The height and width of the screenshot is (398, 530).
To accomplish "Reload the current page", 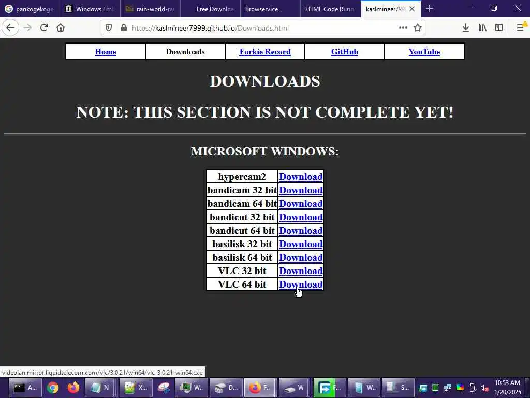I will [x=44, y=28].
